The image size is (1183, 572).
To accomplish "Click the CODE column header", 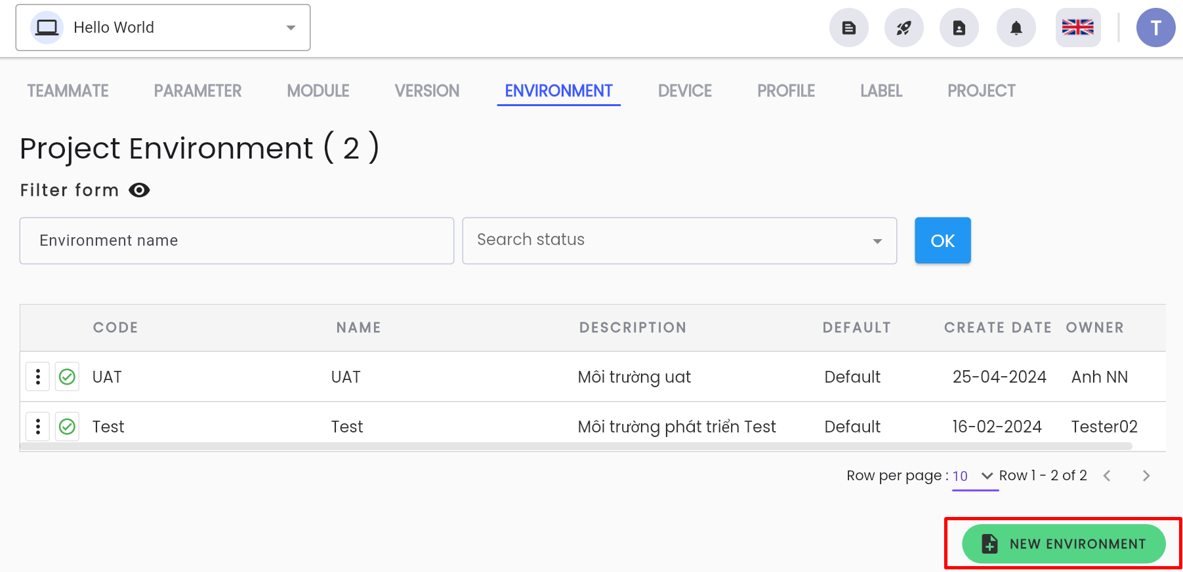I will click(x=115, y=328).
